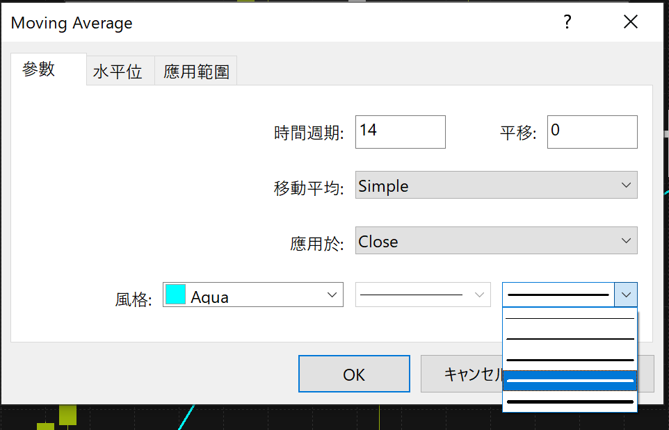Open the Aqua color dropdown

[x=253, y=295]
